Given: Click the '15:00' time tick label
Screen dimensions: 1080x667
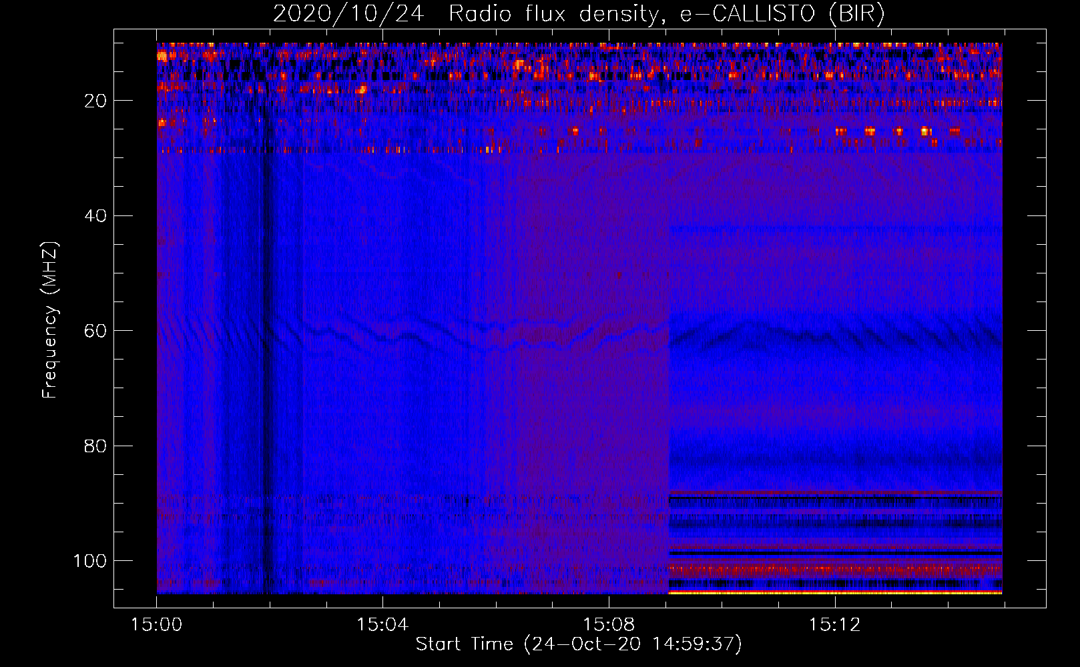Looking at the screenshot, I should point(156,625).
